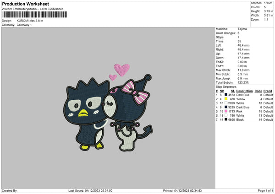Click the dark blue swatch beside stitch count 3235

[226, 107]
